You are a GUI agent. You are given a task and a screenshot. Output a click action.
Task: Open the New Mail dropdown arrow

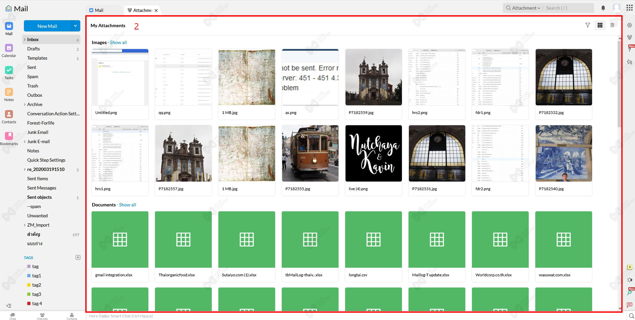click(x=75, y=26)
